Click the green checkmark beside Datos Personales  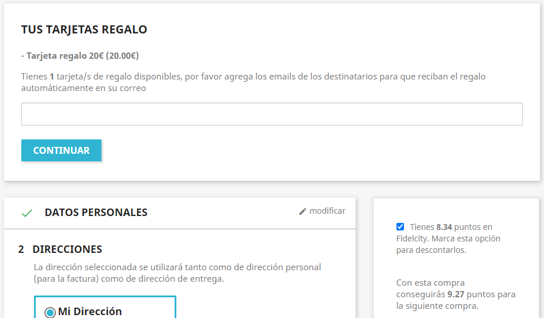coord(27,213)
